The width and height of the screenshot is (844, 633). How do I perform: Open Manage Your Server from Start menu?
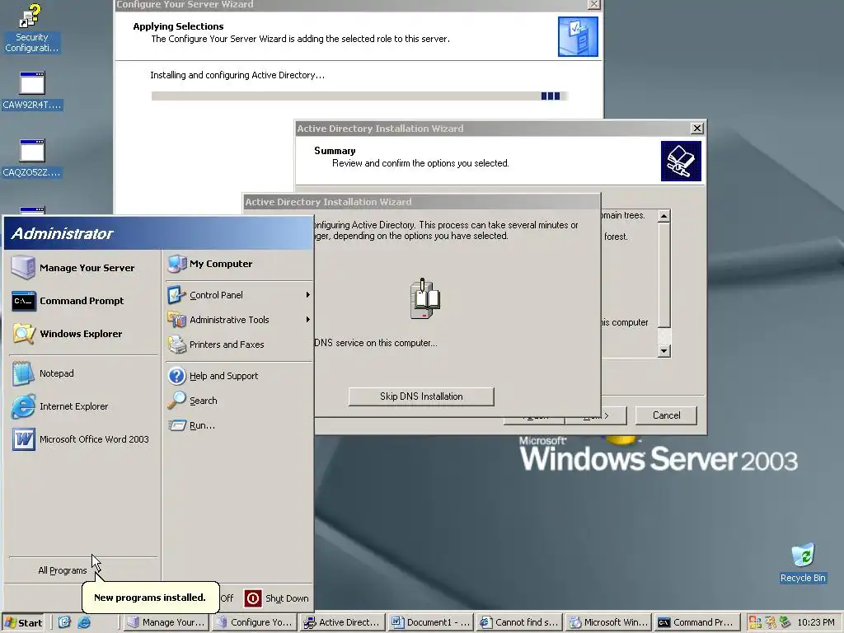pyautogui.click(x=83, y=268)
